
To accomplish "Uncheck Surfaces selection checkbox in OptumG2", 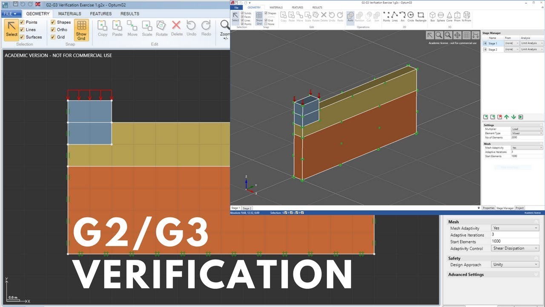I will pos(23,37).
